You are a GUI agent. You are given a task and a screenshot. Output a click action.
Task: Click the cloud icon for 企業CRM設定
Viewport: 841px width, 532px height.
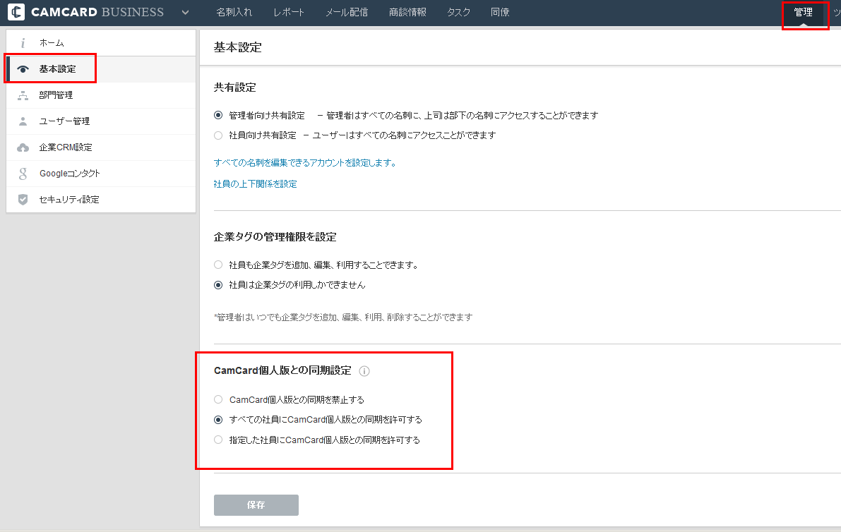[x=23, y=147]
